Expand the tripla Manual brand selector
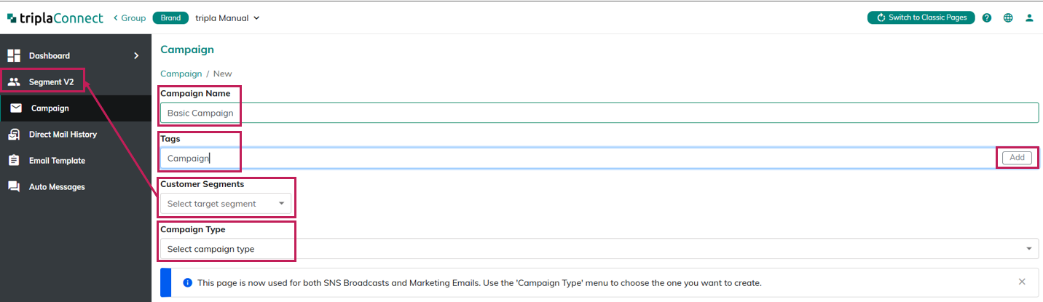The height and width of the screenshot is (302, 1043). point(227,18)
